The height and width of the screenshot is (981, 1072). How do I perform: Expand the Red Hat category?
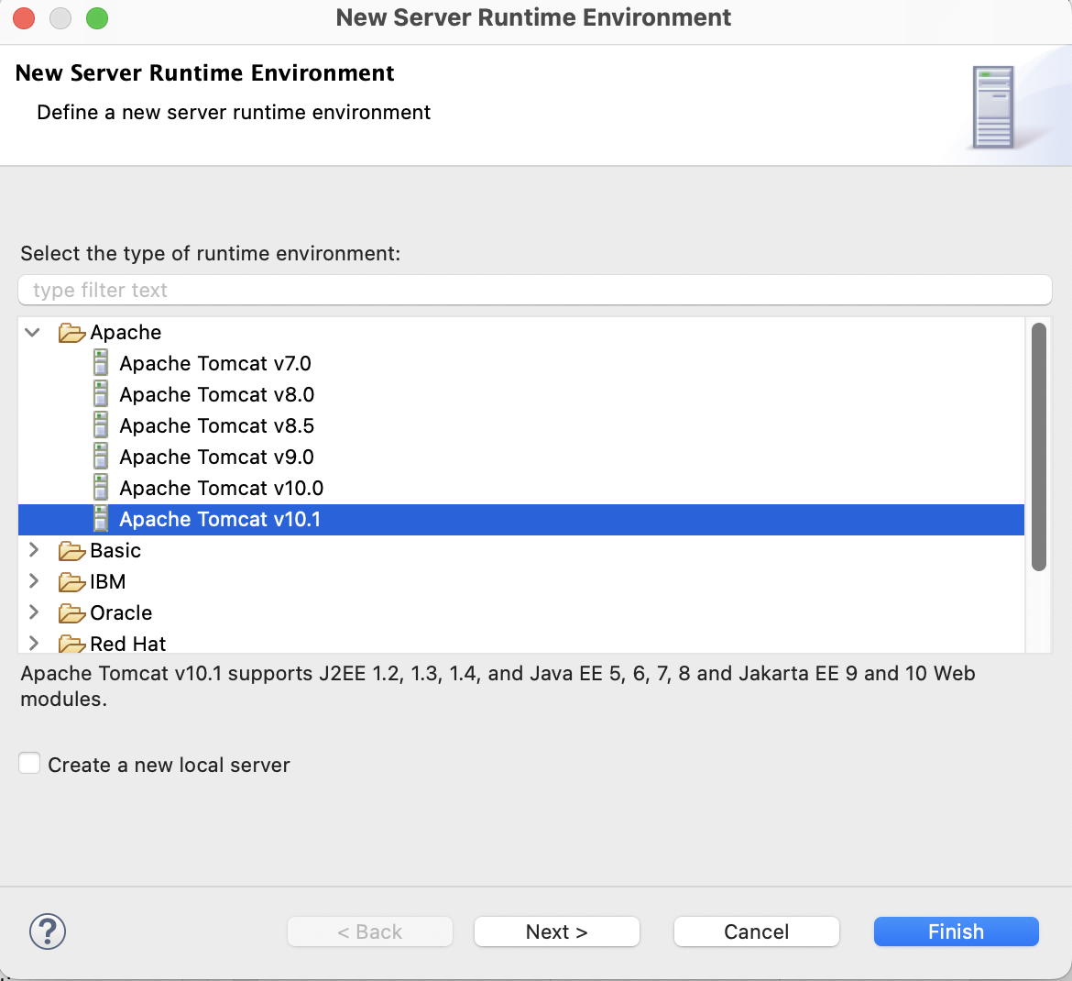(33, 643)
